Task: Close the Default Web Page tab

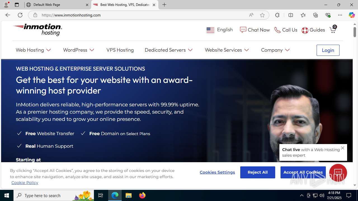Action: pyautogui.click(x=87, y=5)
